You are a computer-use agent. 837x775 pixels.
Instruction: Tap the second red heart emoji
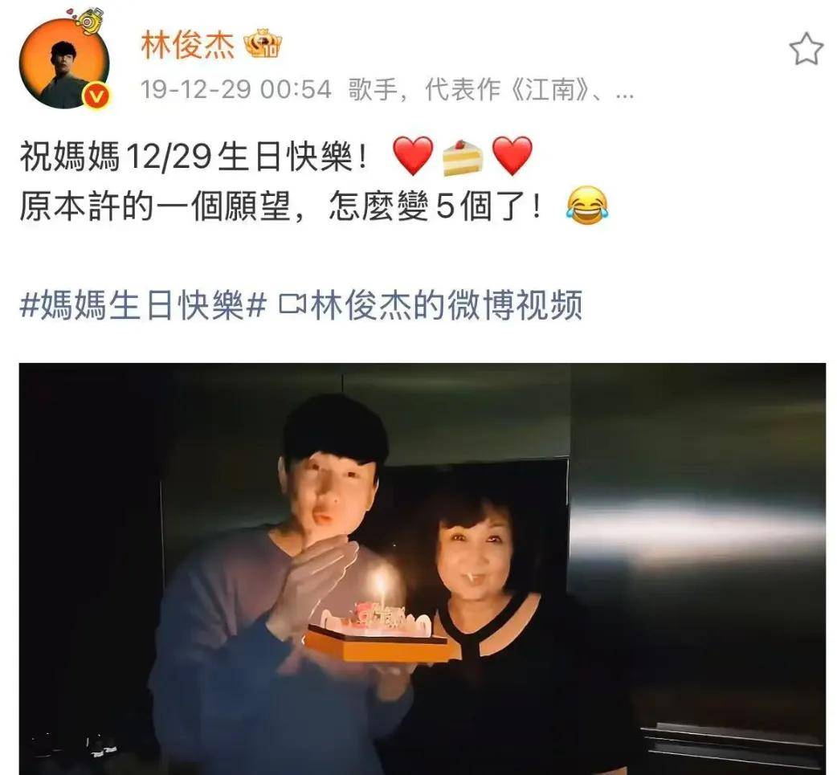coord(512,155)
